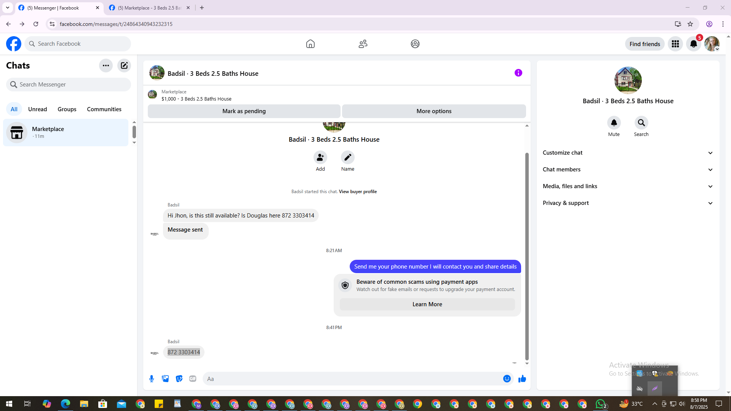Show hidden system tray icons chevron
This screenshot has height=411, width=731.
pyautogui.click(x=655, y=404)
